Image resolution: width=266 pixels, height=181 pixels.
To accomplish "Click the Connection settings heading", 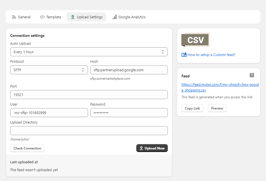I will coord(27,35).
